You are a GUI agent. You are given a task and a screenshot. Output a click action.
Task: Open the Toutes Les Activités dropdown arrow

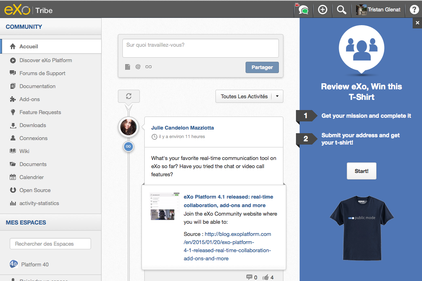(x=277, y=96)
